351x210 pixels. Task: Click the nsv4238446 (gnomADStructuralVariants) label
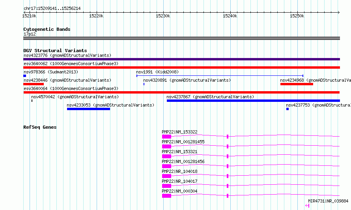(67, 80)
